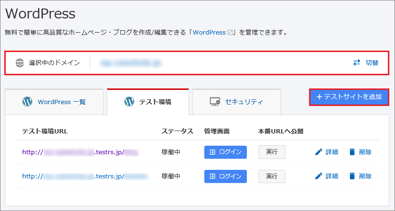The width and height of the screenshot is (395, 211).
Task: Open the セキュリティ tab
Action: click(x=236, y=102)
